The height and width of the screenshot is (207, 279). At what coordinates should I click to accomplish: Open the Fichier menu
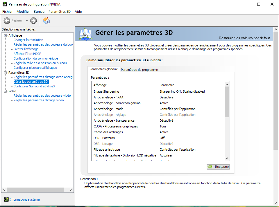[7, 12]
